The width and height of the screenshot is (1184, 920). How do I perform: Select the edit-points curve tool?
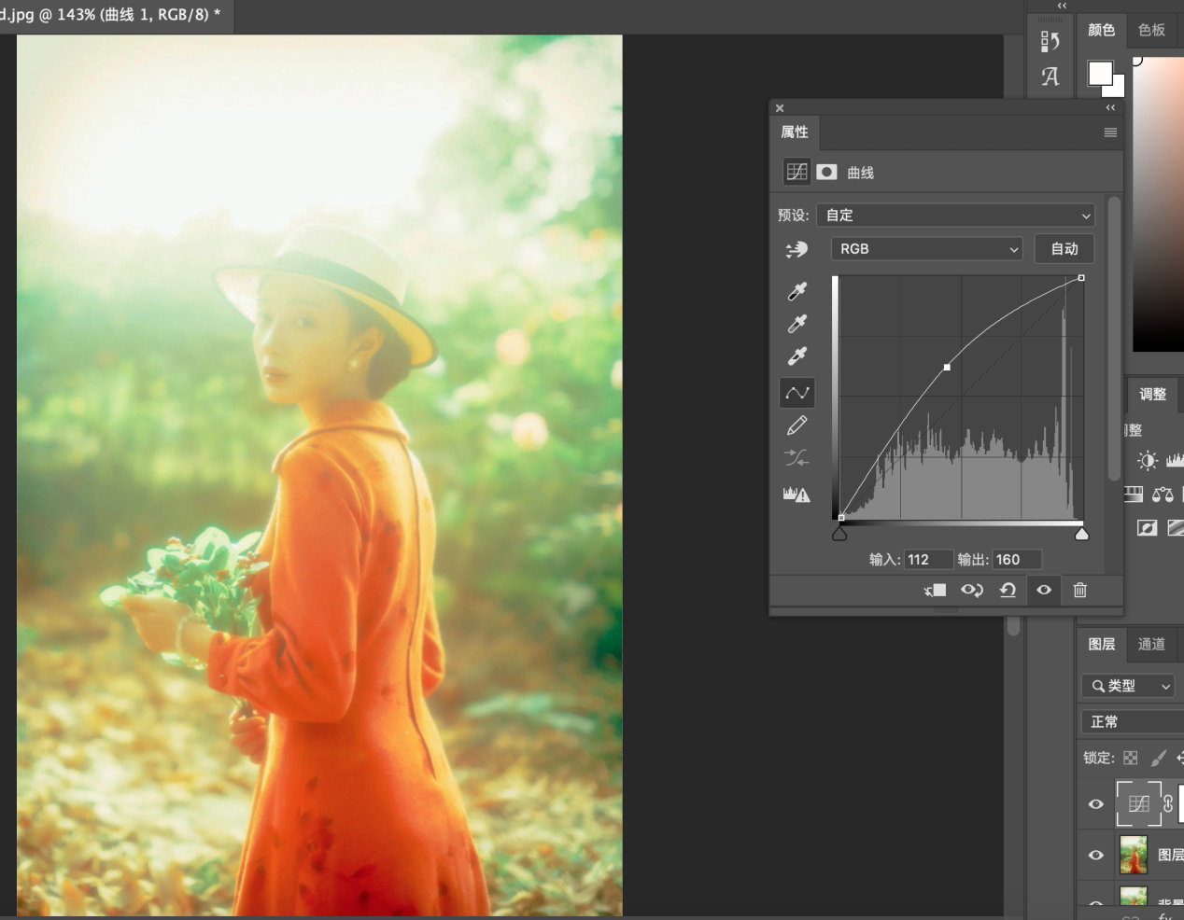point(796,393)
